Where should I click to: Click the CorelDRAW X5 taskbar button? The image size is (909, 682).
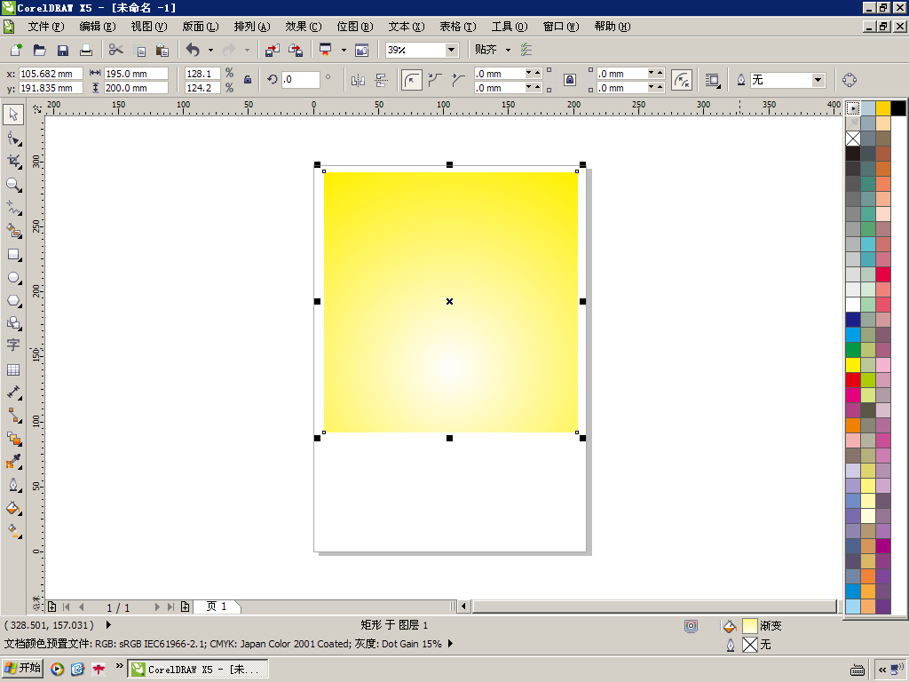(x=198, y=670)
